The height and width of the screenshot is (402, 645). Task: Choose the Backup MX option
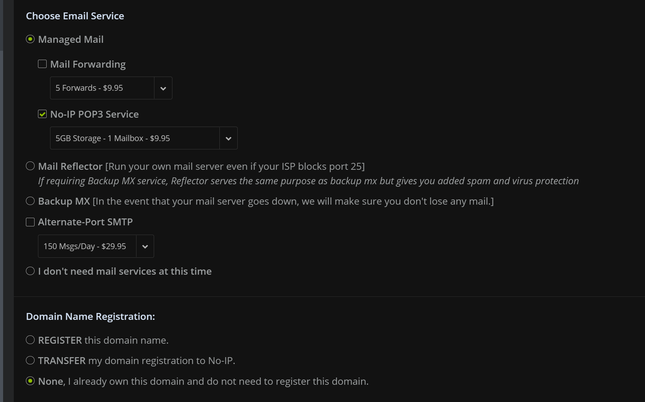tap(30, 201)
